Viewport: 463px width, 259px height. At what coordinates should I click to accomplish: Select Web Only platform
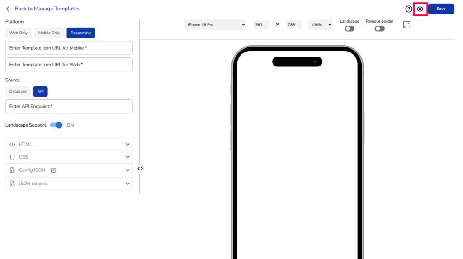coord(18,33)
